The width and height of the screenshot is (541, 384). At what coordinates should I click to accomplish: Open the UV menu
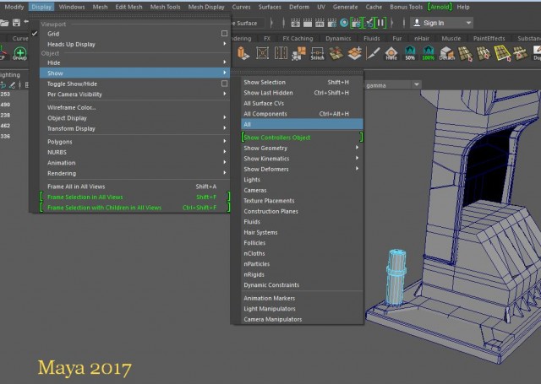(x=321, y=7)
